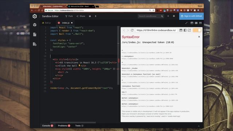Switch to the Ball.js editor tab

[x=46, y=23]
